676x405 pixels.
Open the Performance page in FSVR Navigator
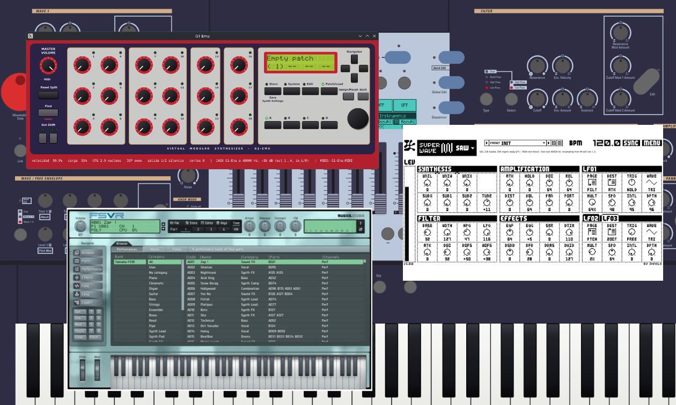(88, 269)
